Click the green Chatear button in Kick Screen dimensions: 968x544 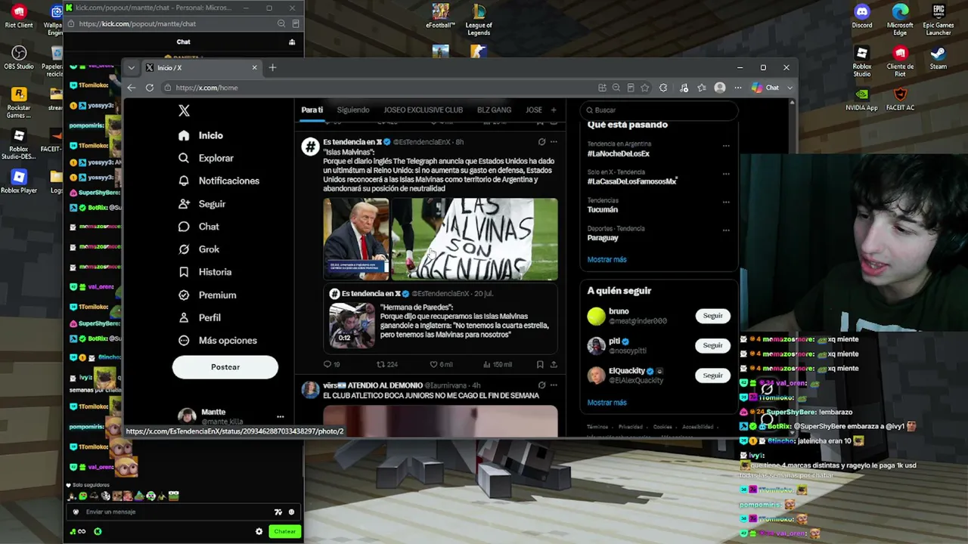[x=285, y=531]
